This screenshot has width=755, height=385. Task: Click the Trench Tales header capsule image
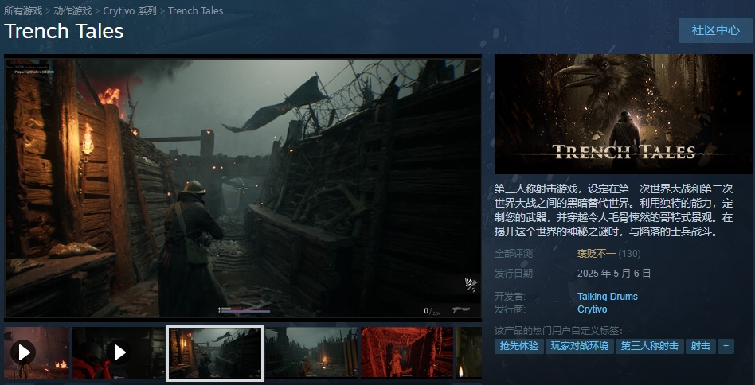[x=623, y=114]
